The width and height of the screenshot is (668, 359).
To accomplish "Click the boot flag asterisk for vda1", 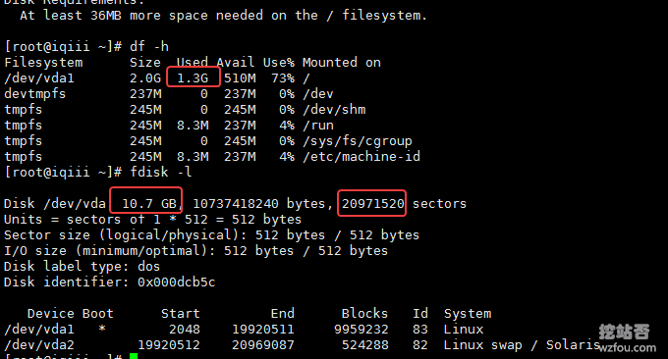I will tap(102, 329).
